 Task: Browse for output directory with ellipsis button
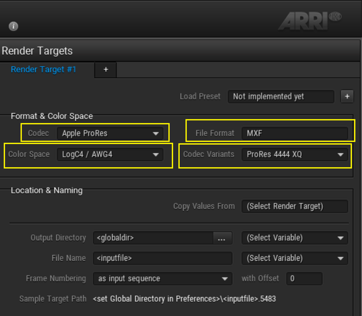pyautogui.click(x=222, y=238)
